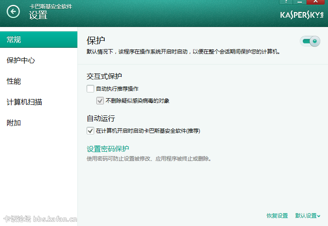Screen dimensions: 328x226
Task: Check the 自动执行推荐操作 checkbox
Action: [x=90, y=89]
